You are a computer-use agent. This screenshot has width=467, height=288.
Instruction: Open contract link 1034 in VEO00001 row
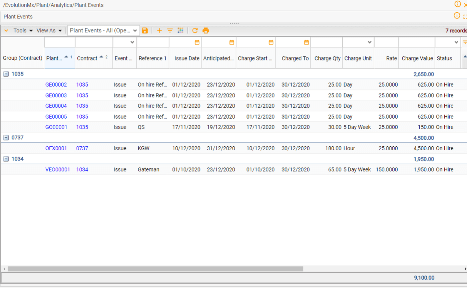82,169
